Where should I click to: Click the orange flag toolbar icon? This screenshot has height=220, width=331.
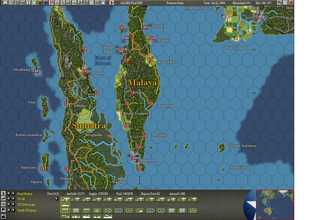(51, 3)
